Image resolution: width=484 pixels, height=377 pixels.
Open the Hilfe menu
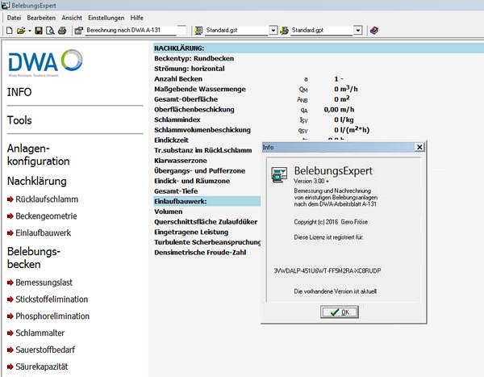[x=137, y=18]
